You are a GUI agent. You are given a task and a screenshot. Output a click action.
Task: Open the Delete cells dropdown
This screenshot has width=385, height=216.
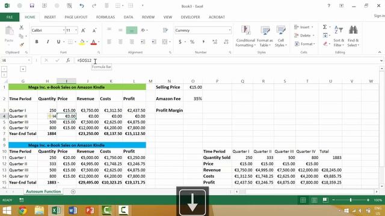click(313, 35)
